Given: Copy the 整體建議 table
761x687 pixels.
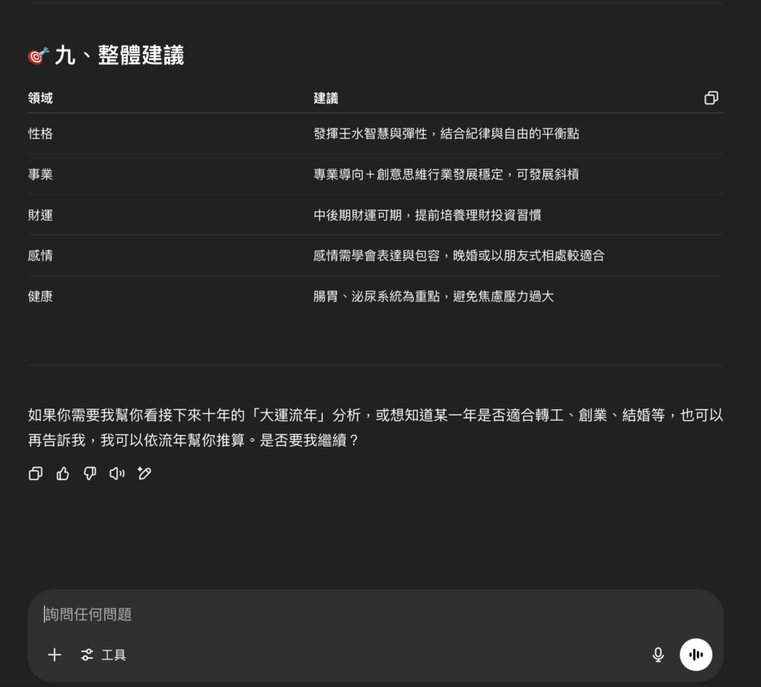Looking at the screenshot, I should 712,98.
